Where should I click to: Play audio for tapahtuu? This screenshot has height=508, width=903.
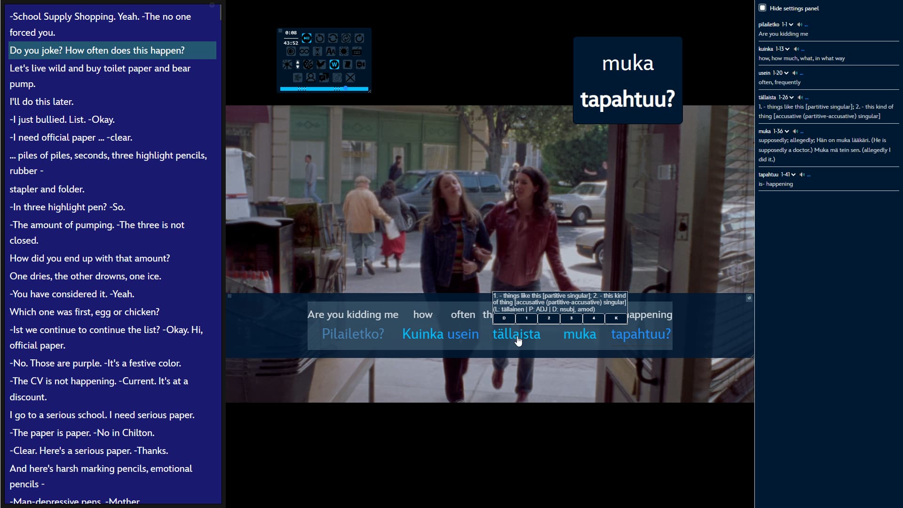[802, 175]
